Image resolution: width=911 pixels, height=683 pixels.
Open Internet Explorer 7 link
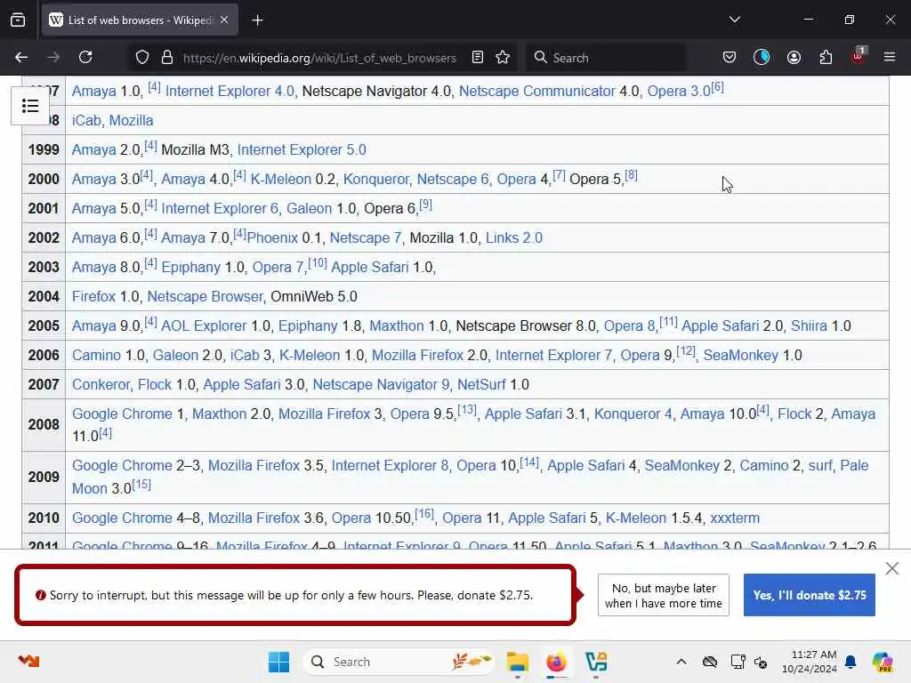[x=553, y=356]
